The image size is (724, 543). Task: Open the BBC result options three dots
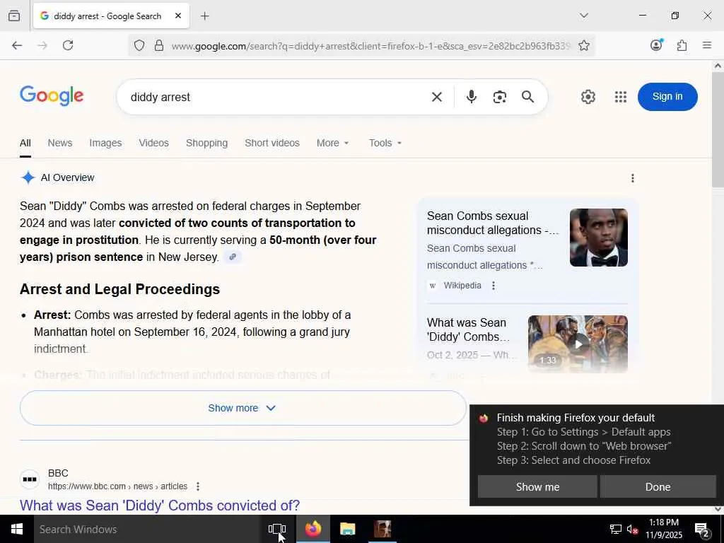tap(198, 486)
